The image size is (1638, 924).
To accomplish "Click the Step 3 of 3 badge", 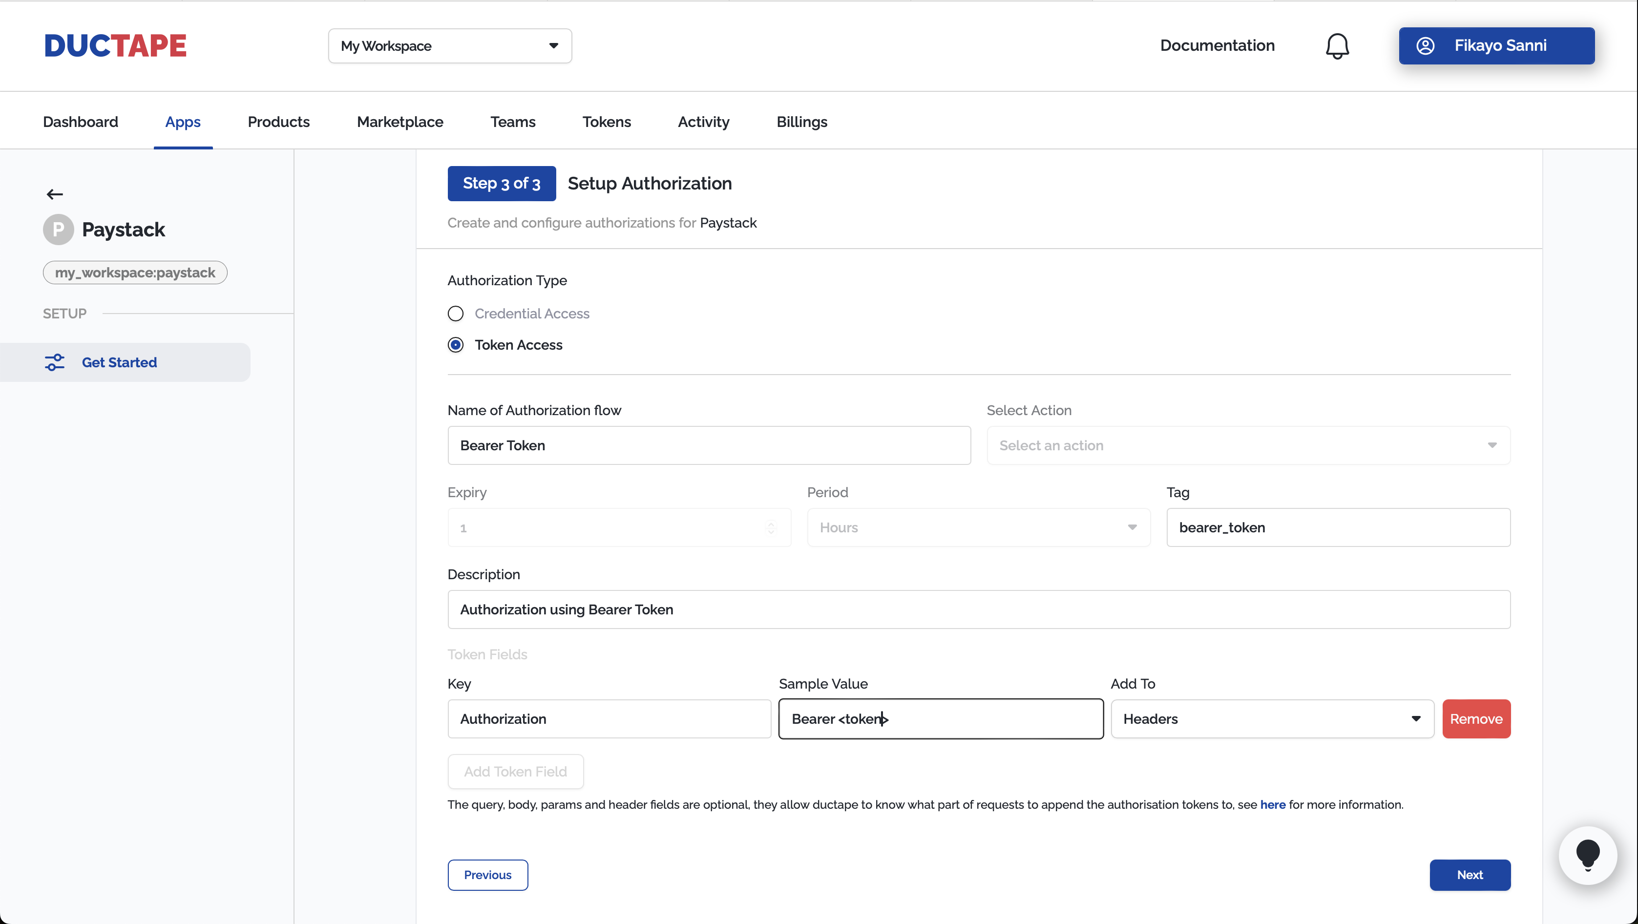I will 501,183.
